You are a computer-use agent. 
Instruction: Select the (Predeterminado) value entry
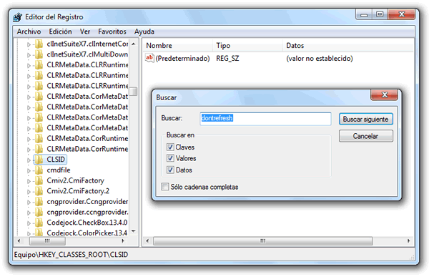coord(182,59)
